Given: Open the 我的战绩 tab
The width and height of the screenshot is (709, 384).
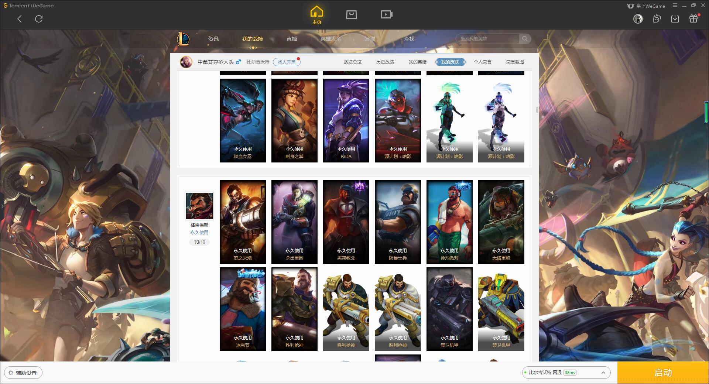Looking at the screenshot, I should 253,39.
